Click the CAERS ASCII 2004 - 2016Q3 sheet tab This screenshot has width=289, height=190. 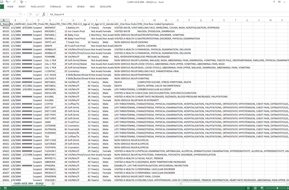click(29, 184)
